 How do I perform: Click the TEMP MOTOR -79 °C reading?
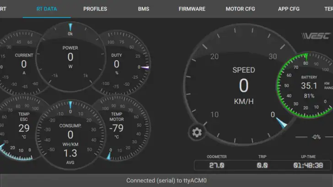coord(116,128)
